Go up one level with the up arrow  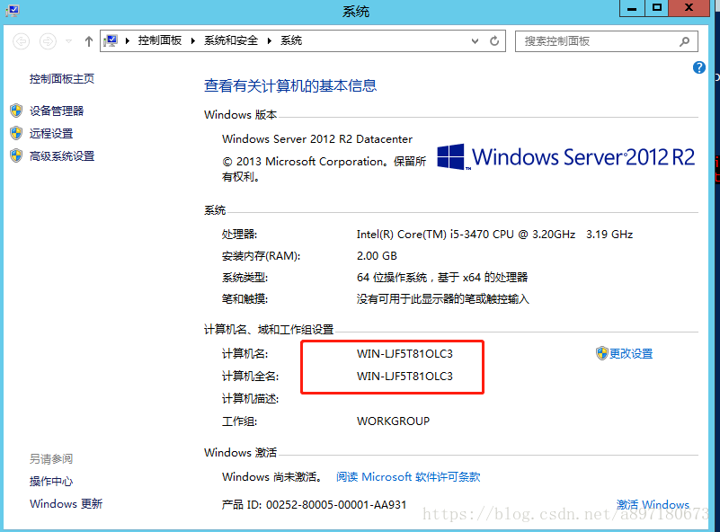89,41
